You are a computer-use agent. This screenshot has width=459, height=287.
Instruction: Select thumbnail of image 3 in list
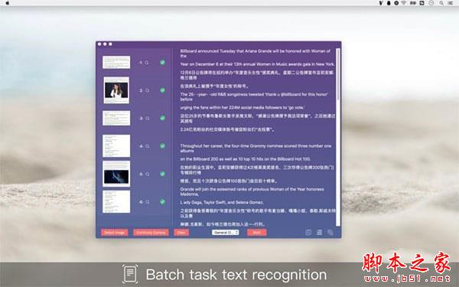point(116,118)
